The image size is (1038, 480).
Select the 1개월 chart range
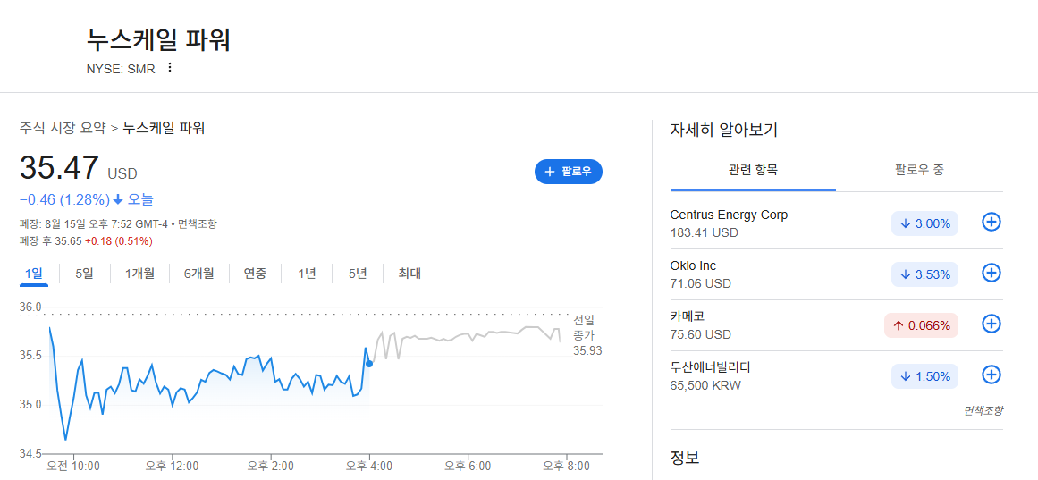click(x=139, y=273)
